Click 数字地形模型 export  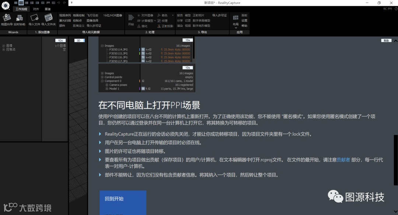click(x=202, y=26)
